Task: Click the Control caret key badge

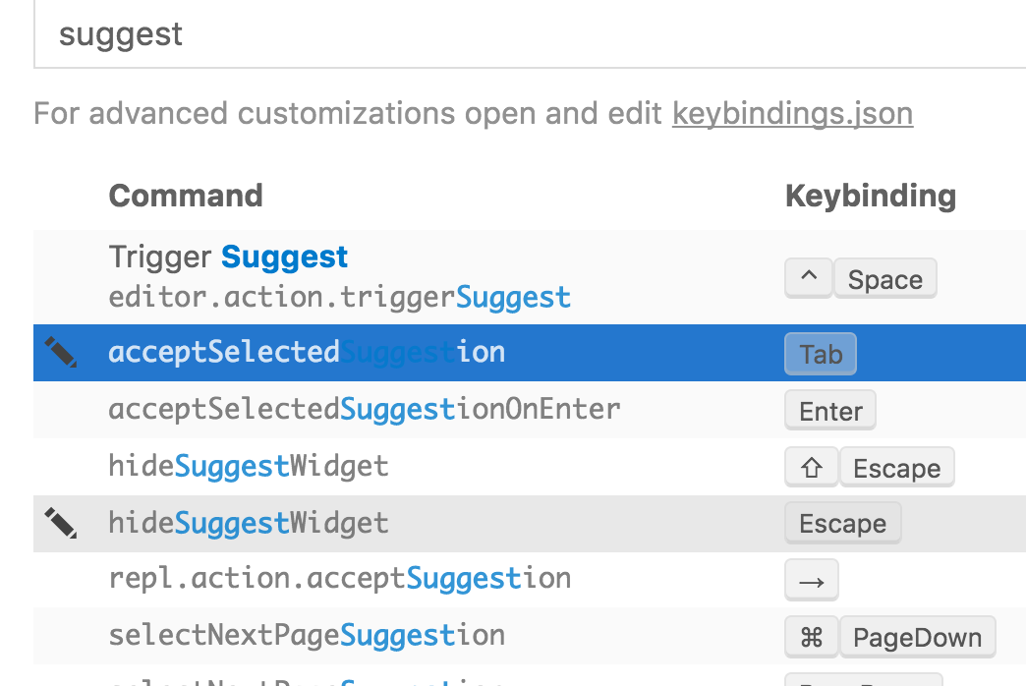Action: [809, 279]
